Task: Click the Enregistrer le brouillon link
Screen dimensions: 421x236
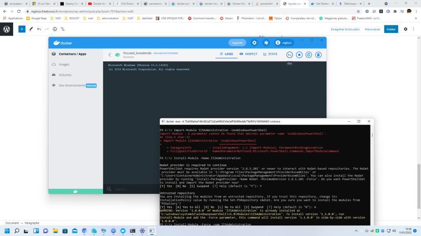Action: [x=345, y=29]
